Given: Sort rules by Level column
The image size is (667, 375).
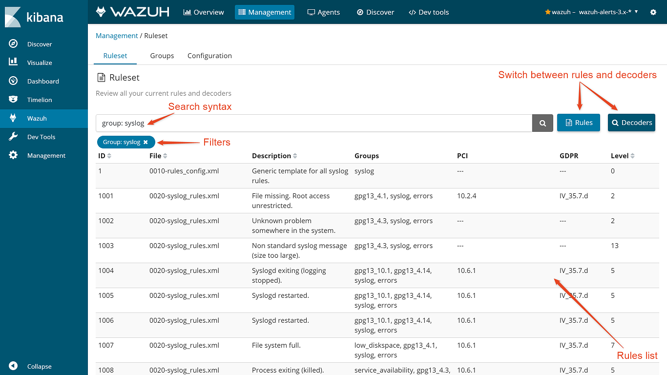Looking at the screenshot, I should tap(623, 156).
